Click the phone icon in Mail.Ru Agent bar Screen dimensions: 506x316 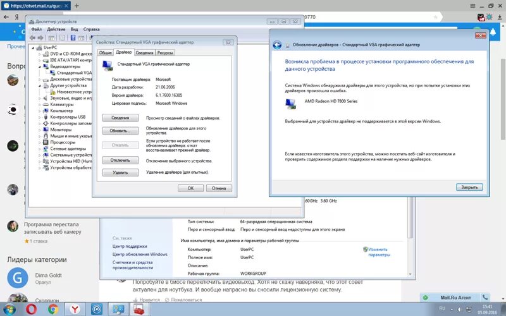pyautogui.click(x=484, y=297)
